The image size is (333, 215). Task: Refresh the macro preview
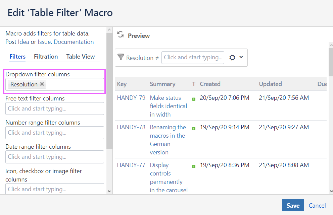point(120,34)
